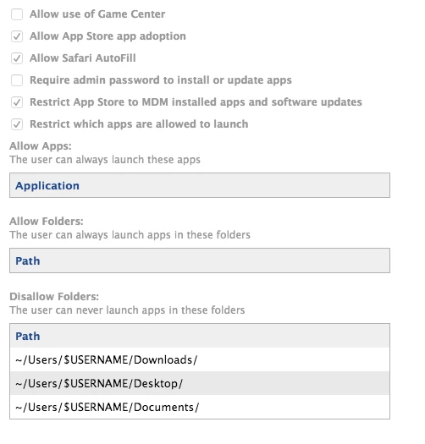
Task: Click the Allow Safari AutoFill label text
Action: click(83, 58)
